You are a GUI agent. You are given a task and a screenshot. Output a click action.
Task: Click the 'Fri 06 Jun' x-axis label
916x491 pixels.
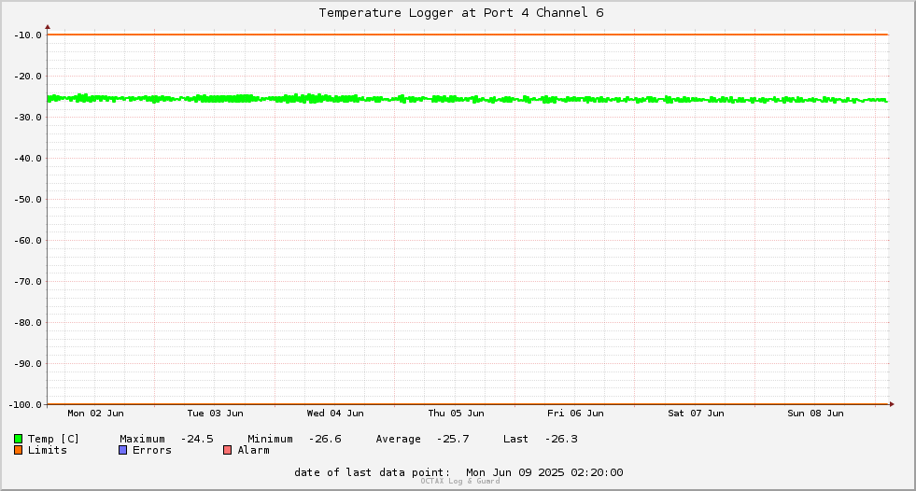[575, 414]
